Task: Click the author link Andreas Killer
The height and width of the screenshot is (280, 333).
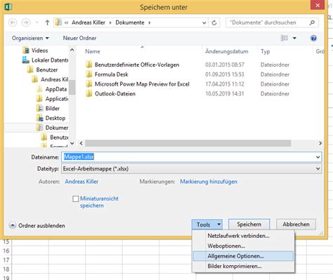Action: [x=81, y=182]
